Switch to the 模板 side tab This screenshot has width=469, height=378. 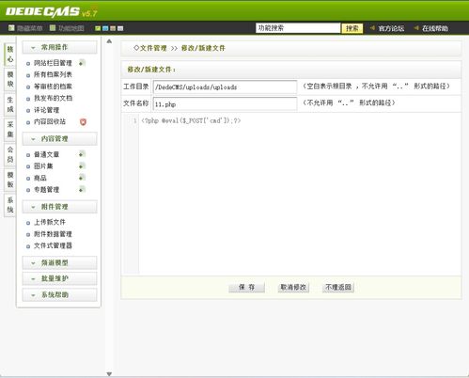[10, 180]
